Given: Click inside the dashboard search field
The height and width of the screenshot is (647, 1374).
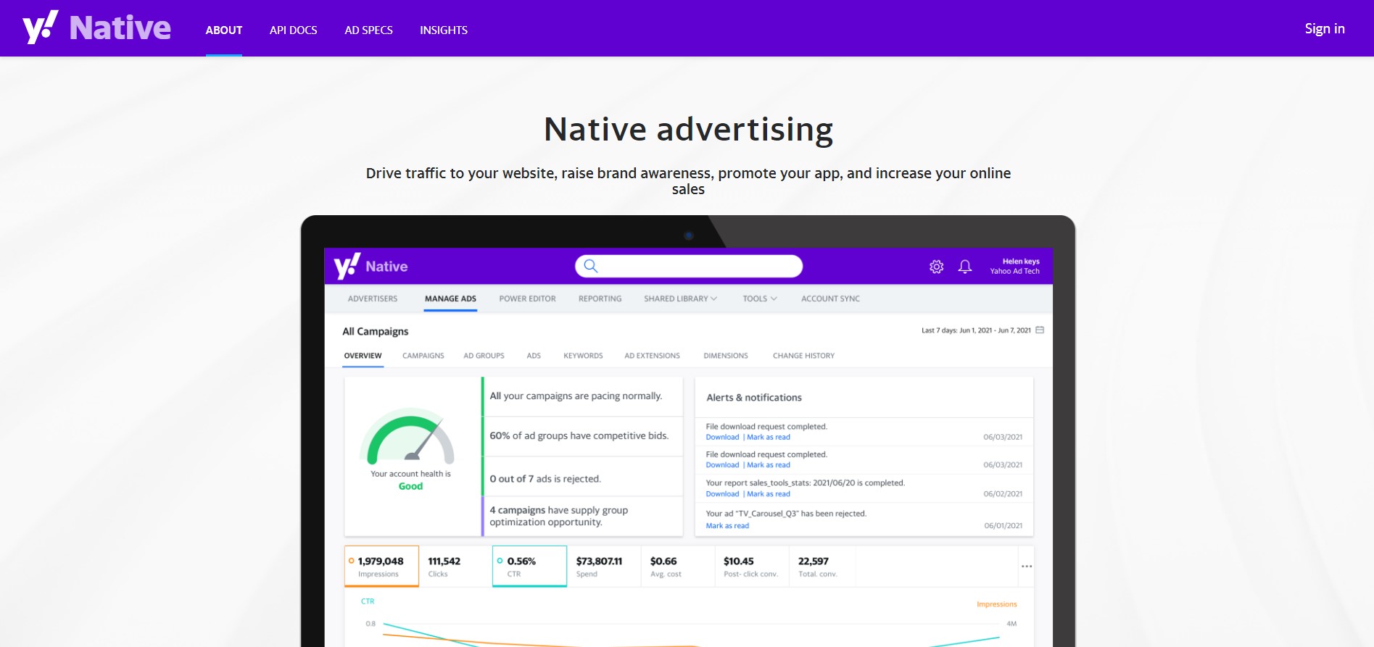Looking at the screenshot, I should point(696,266).
